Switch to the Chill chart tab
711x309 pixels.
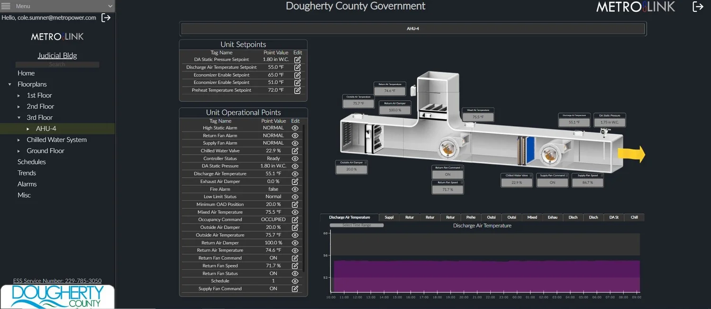[x=634, y=217]
